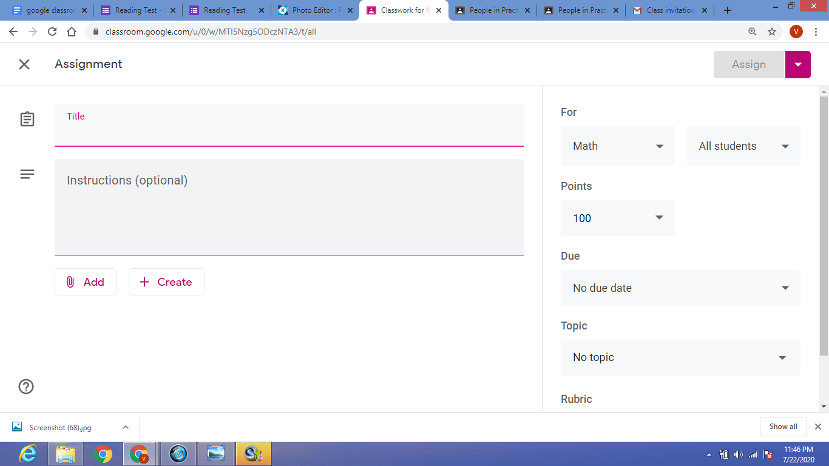
Task: Close the Assignment dialog with the X icon
Action: 24,64
